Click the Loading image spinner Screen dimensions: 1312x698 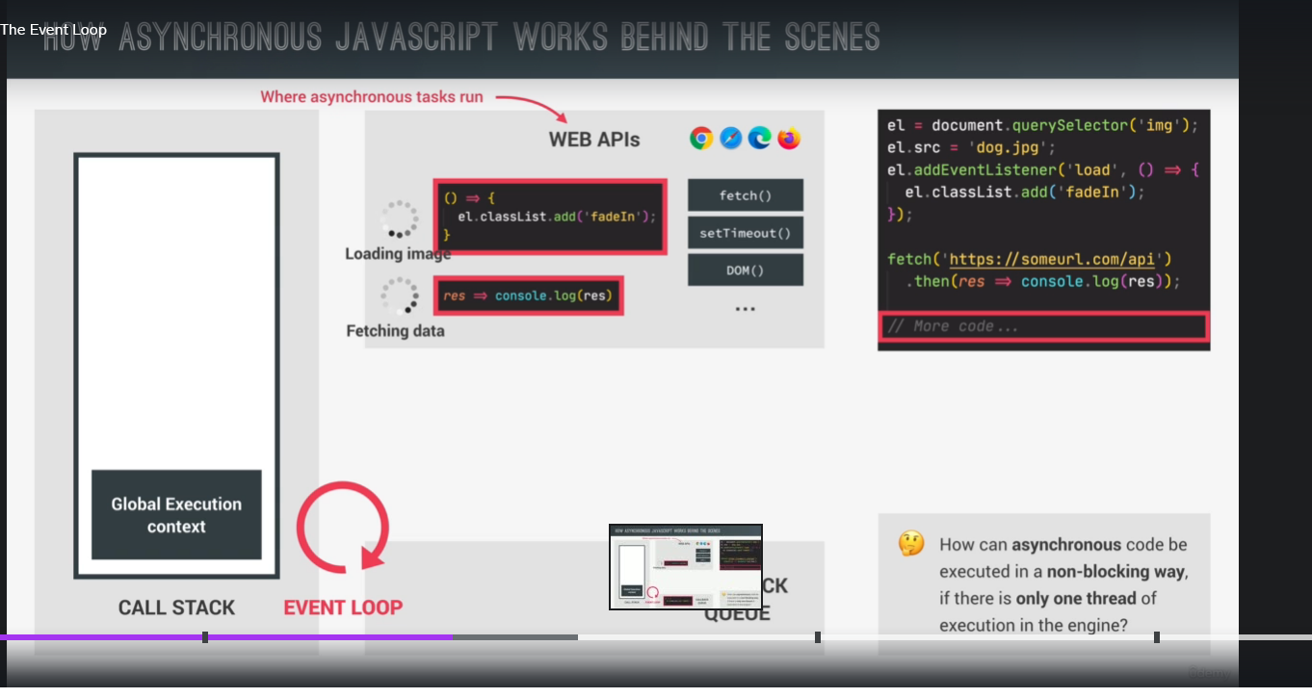point(399,220)
